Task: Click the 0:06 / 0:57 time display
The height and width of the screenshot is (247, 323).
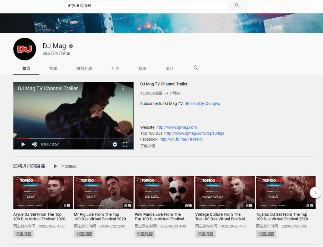Action: (x=50, y=144)
